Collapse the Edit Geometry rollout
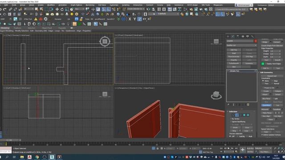285x160 pixels. (x=266, y=72)
